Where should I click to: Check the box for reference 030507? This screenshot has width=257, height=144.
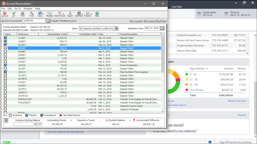click(5, 55)
